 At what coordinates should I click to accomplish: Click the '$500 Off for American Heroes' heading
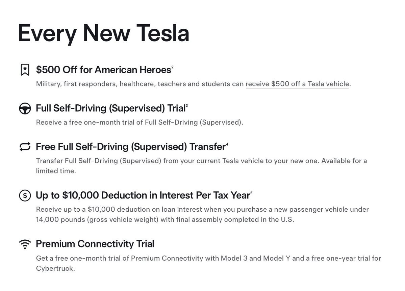(103, 70)
